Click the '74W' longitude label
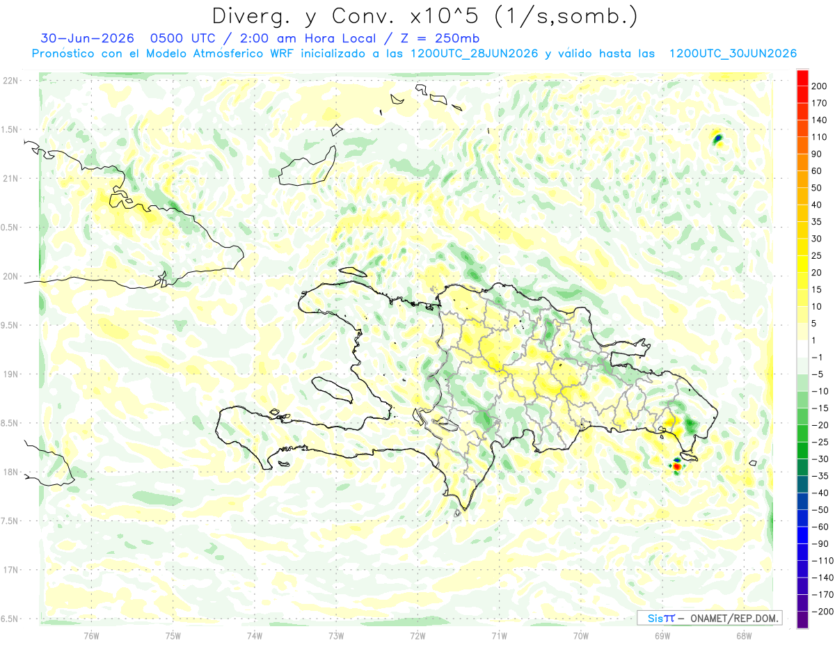Viewport: 835px width, 645px height. coord(254,636)
